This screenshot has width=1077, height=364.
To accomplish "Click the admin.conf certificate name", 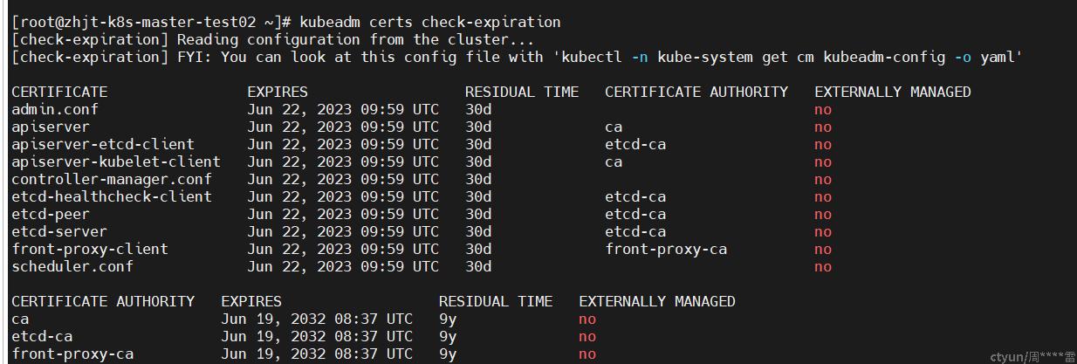I will (x=55, y=109).
